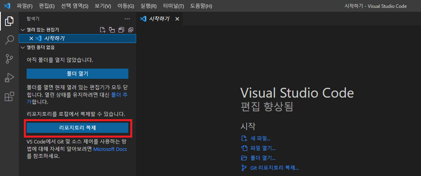
Task: Close the 시작하기 editor tab
Action: coord(177,19)
